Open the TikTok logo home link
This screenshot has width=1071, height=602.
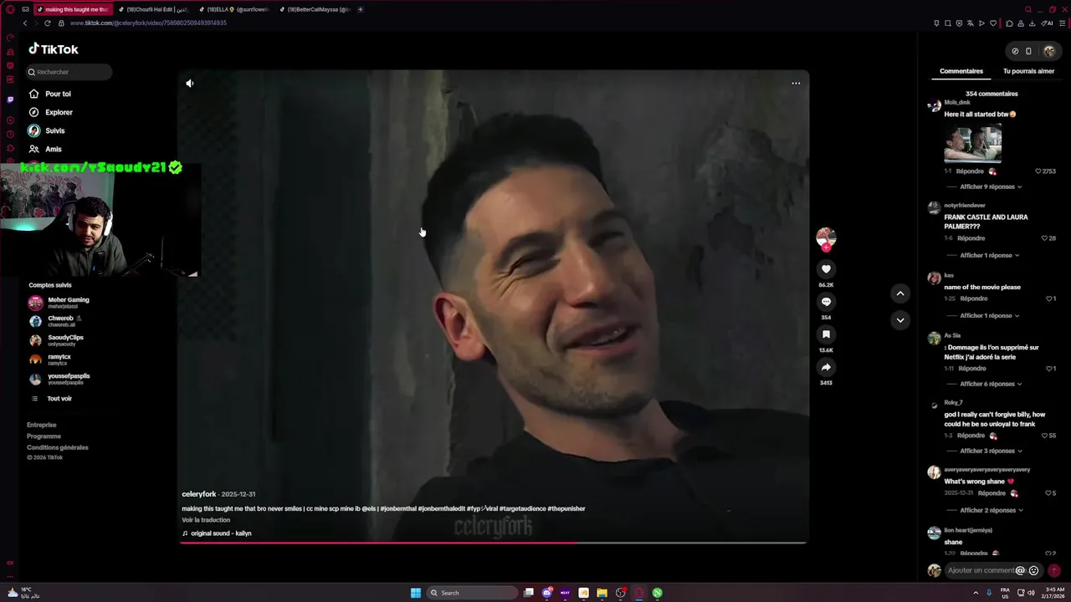click(54, 49)
